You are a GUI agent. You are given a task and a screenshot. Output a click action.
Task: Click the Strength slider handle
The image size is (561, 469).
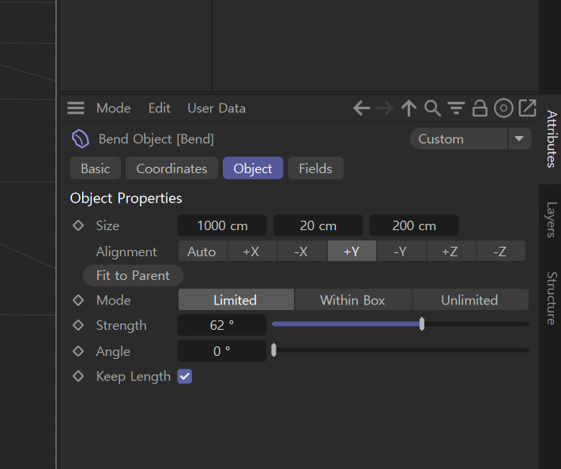point(422,324)
